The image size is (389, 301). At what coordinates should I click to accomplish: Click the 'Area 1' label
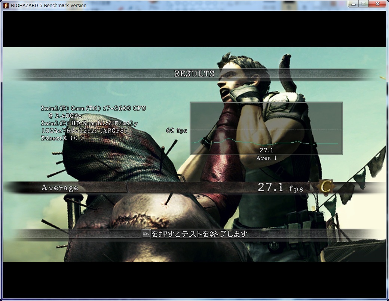pos(266,158)
